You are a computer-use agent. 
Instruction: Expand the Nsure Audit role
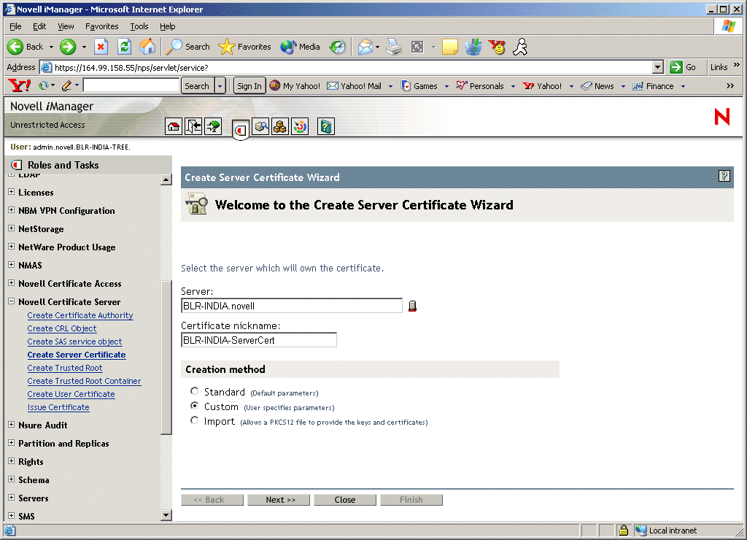(12, 424)
